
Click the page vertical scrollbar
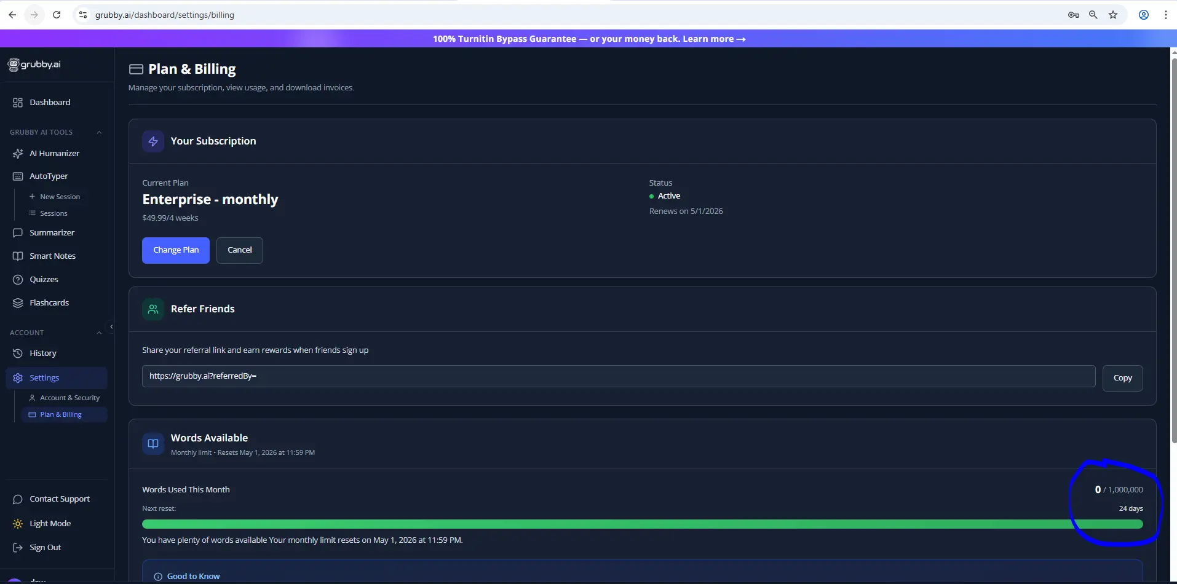point(1174,251)
